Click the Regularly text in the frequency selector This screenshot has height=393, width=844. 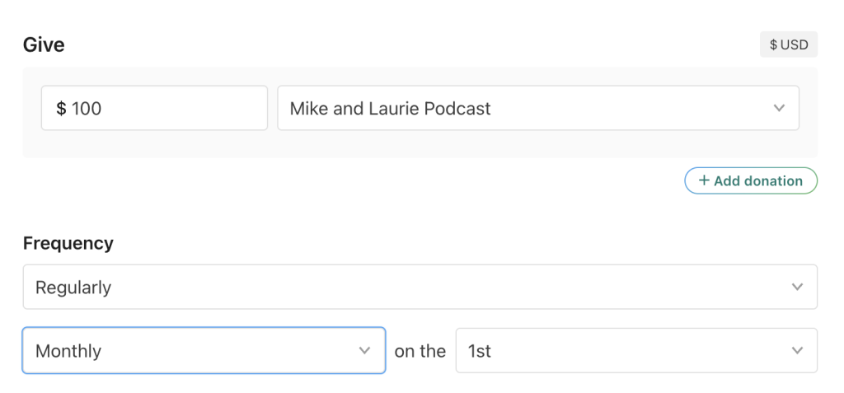click(73, 288)
